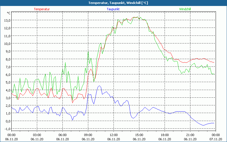Image resolution: width=227 pixels, height=142 pixels.
Task: Select the 3,0 y-axis value
Action: (8, 98)
